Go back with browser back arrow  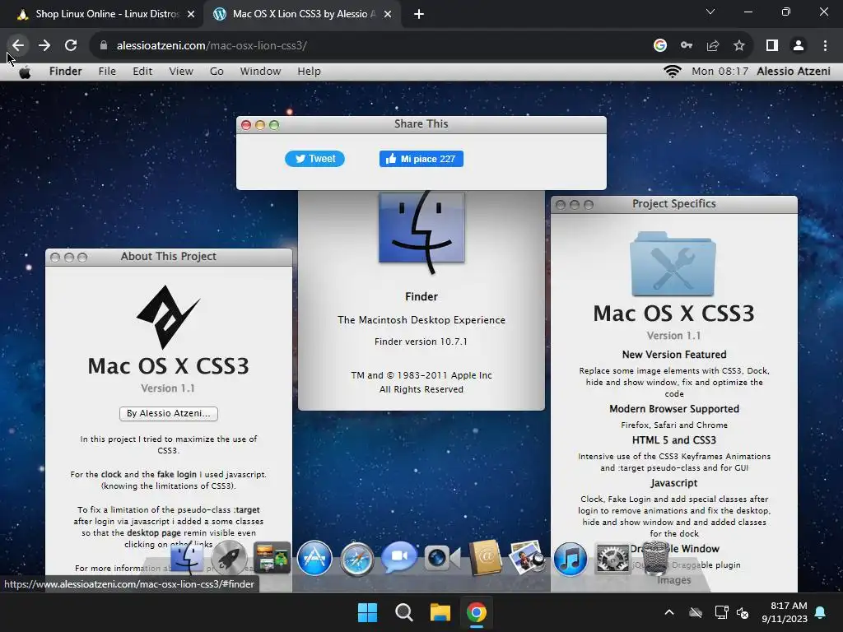[x=18, y=46]
